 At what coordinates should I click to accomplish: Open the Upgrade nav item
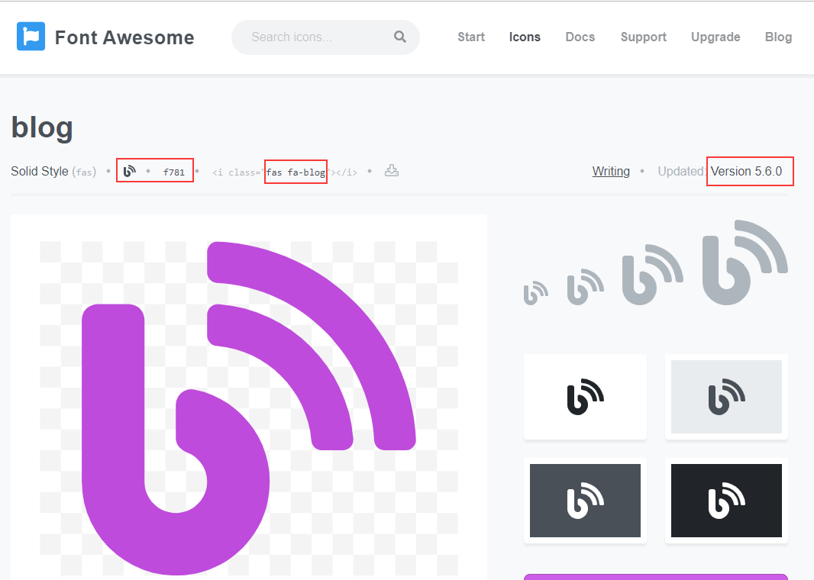click(x=715, y=37)
